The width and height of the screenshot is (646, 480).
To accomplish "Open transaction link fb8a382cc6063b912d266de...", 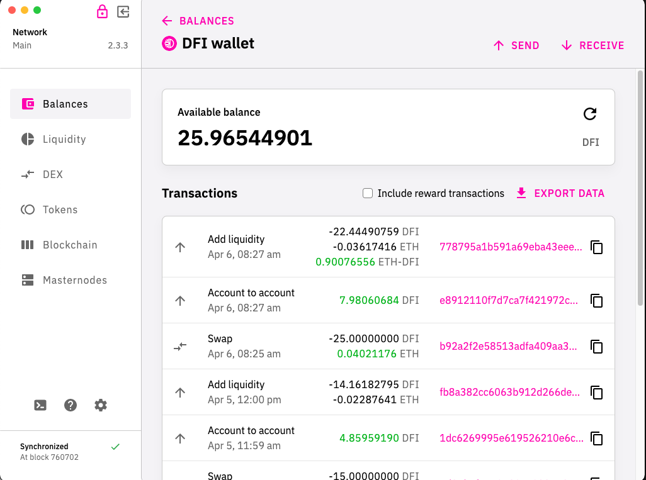I will point(509,393).
